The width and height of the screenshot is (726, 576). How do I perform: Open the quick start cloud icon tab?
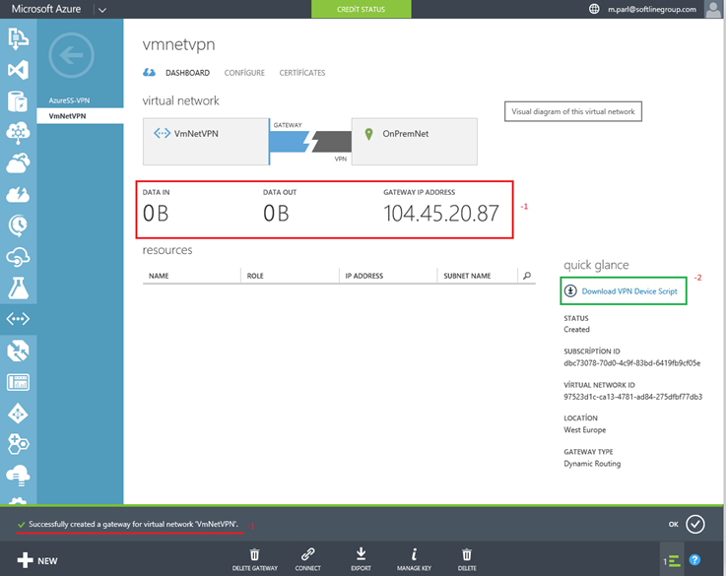pos(149,73)
